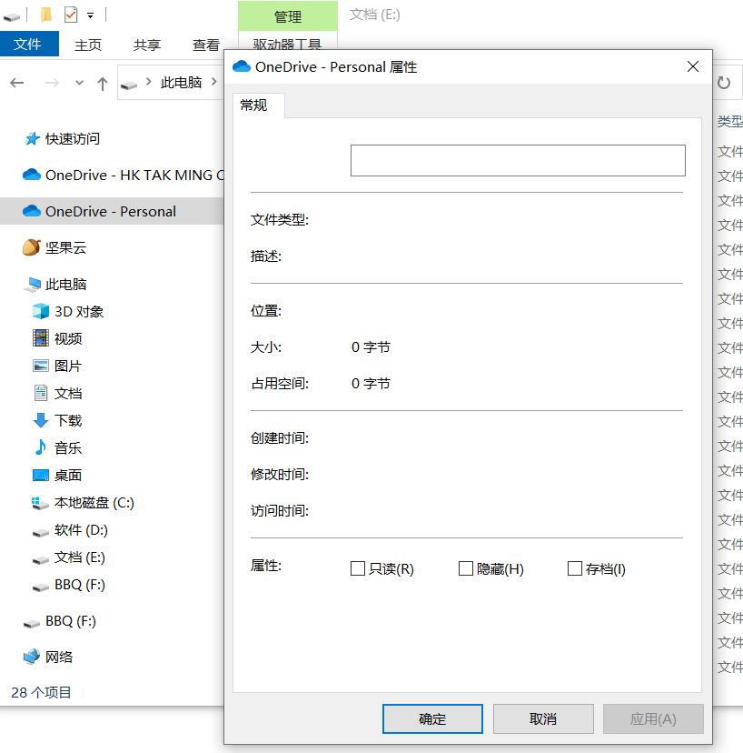Switch to the 共享 ribbon tab
Screen dimensions: 743x753
tap(147, 45)
